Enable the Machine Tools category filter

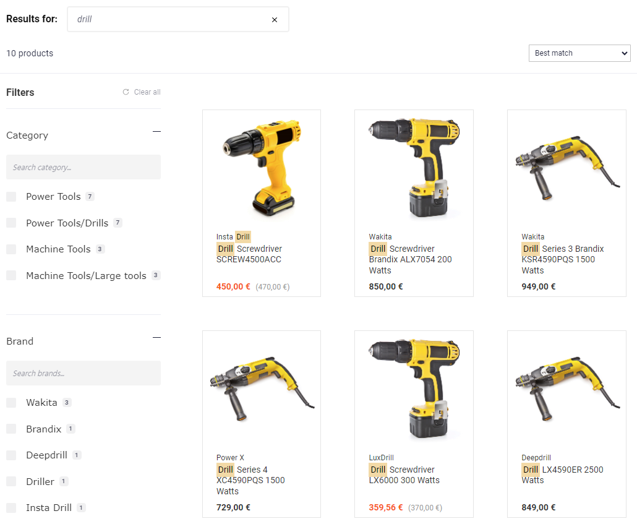pyautogui.click(x=11, y=249)
